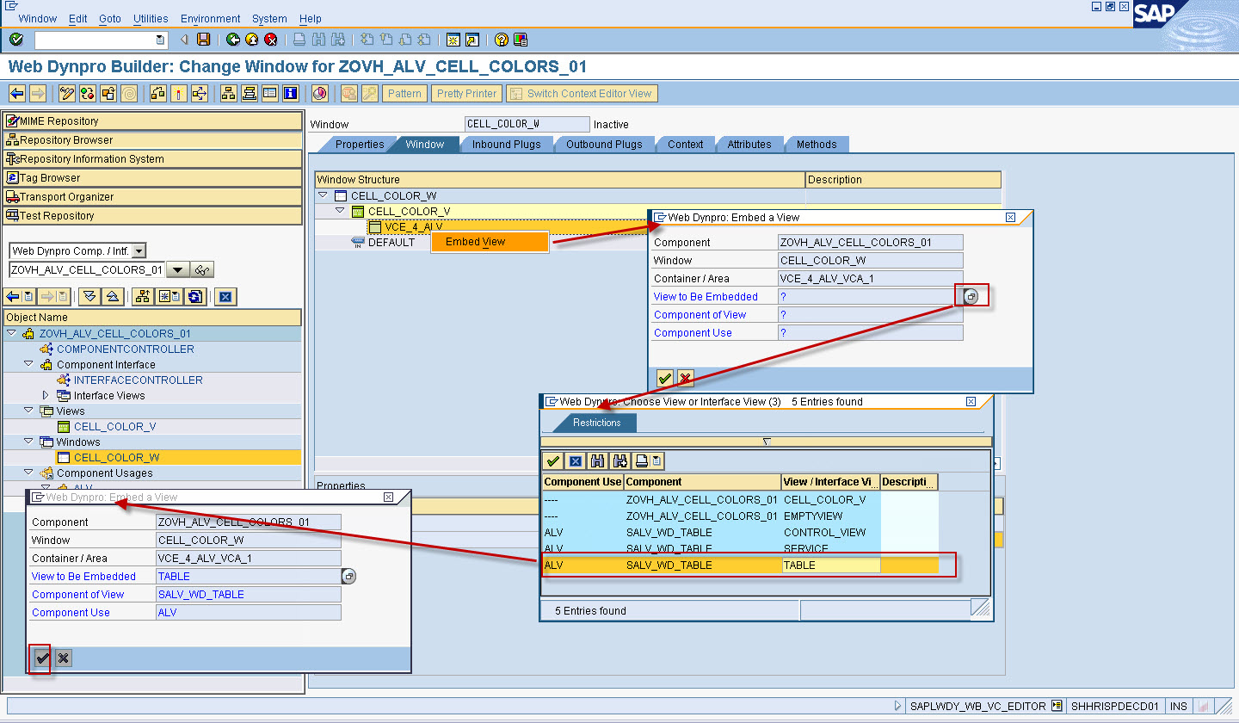This screenshot has width=1239, height=723.
Task: Display the component using the glasses icon
Action: click(x=203, y=269)
